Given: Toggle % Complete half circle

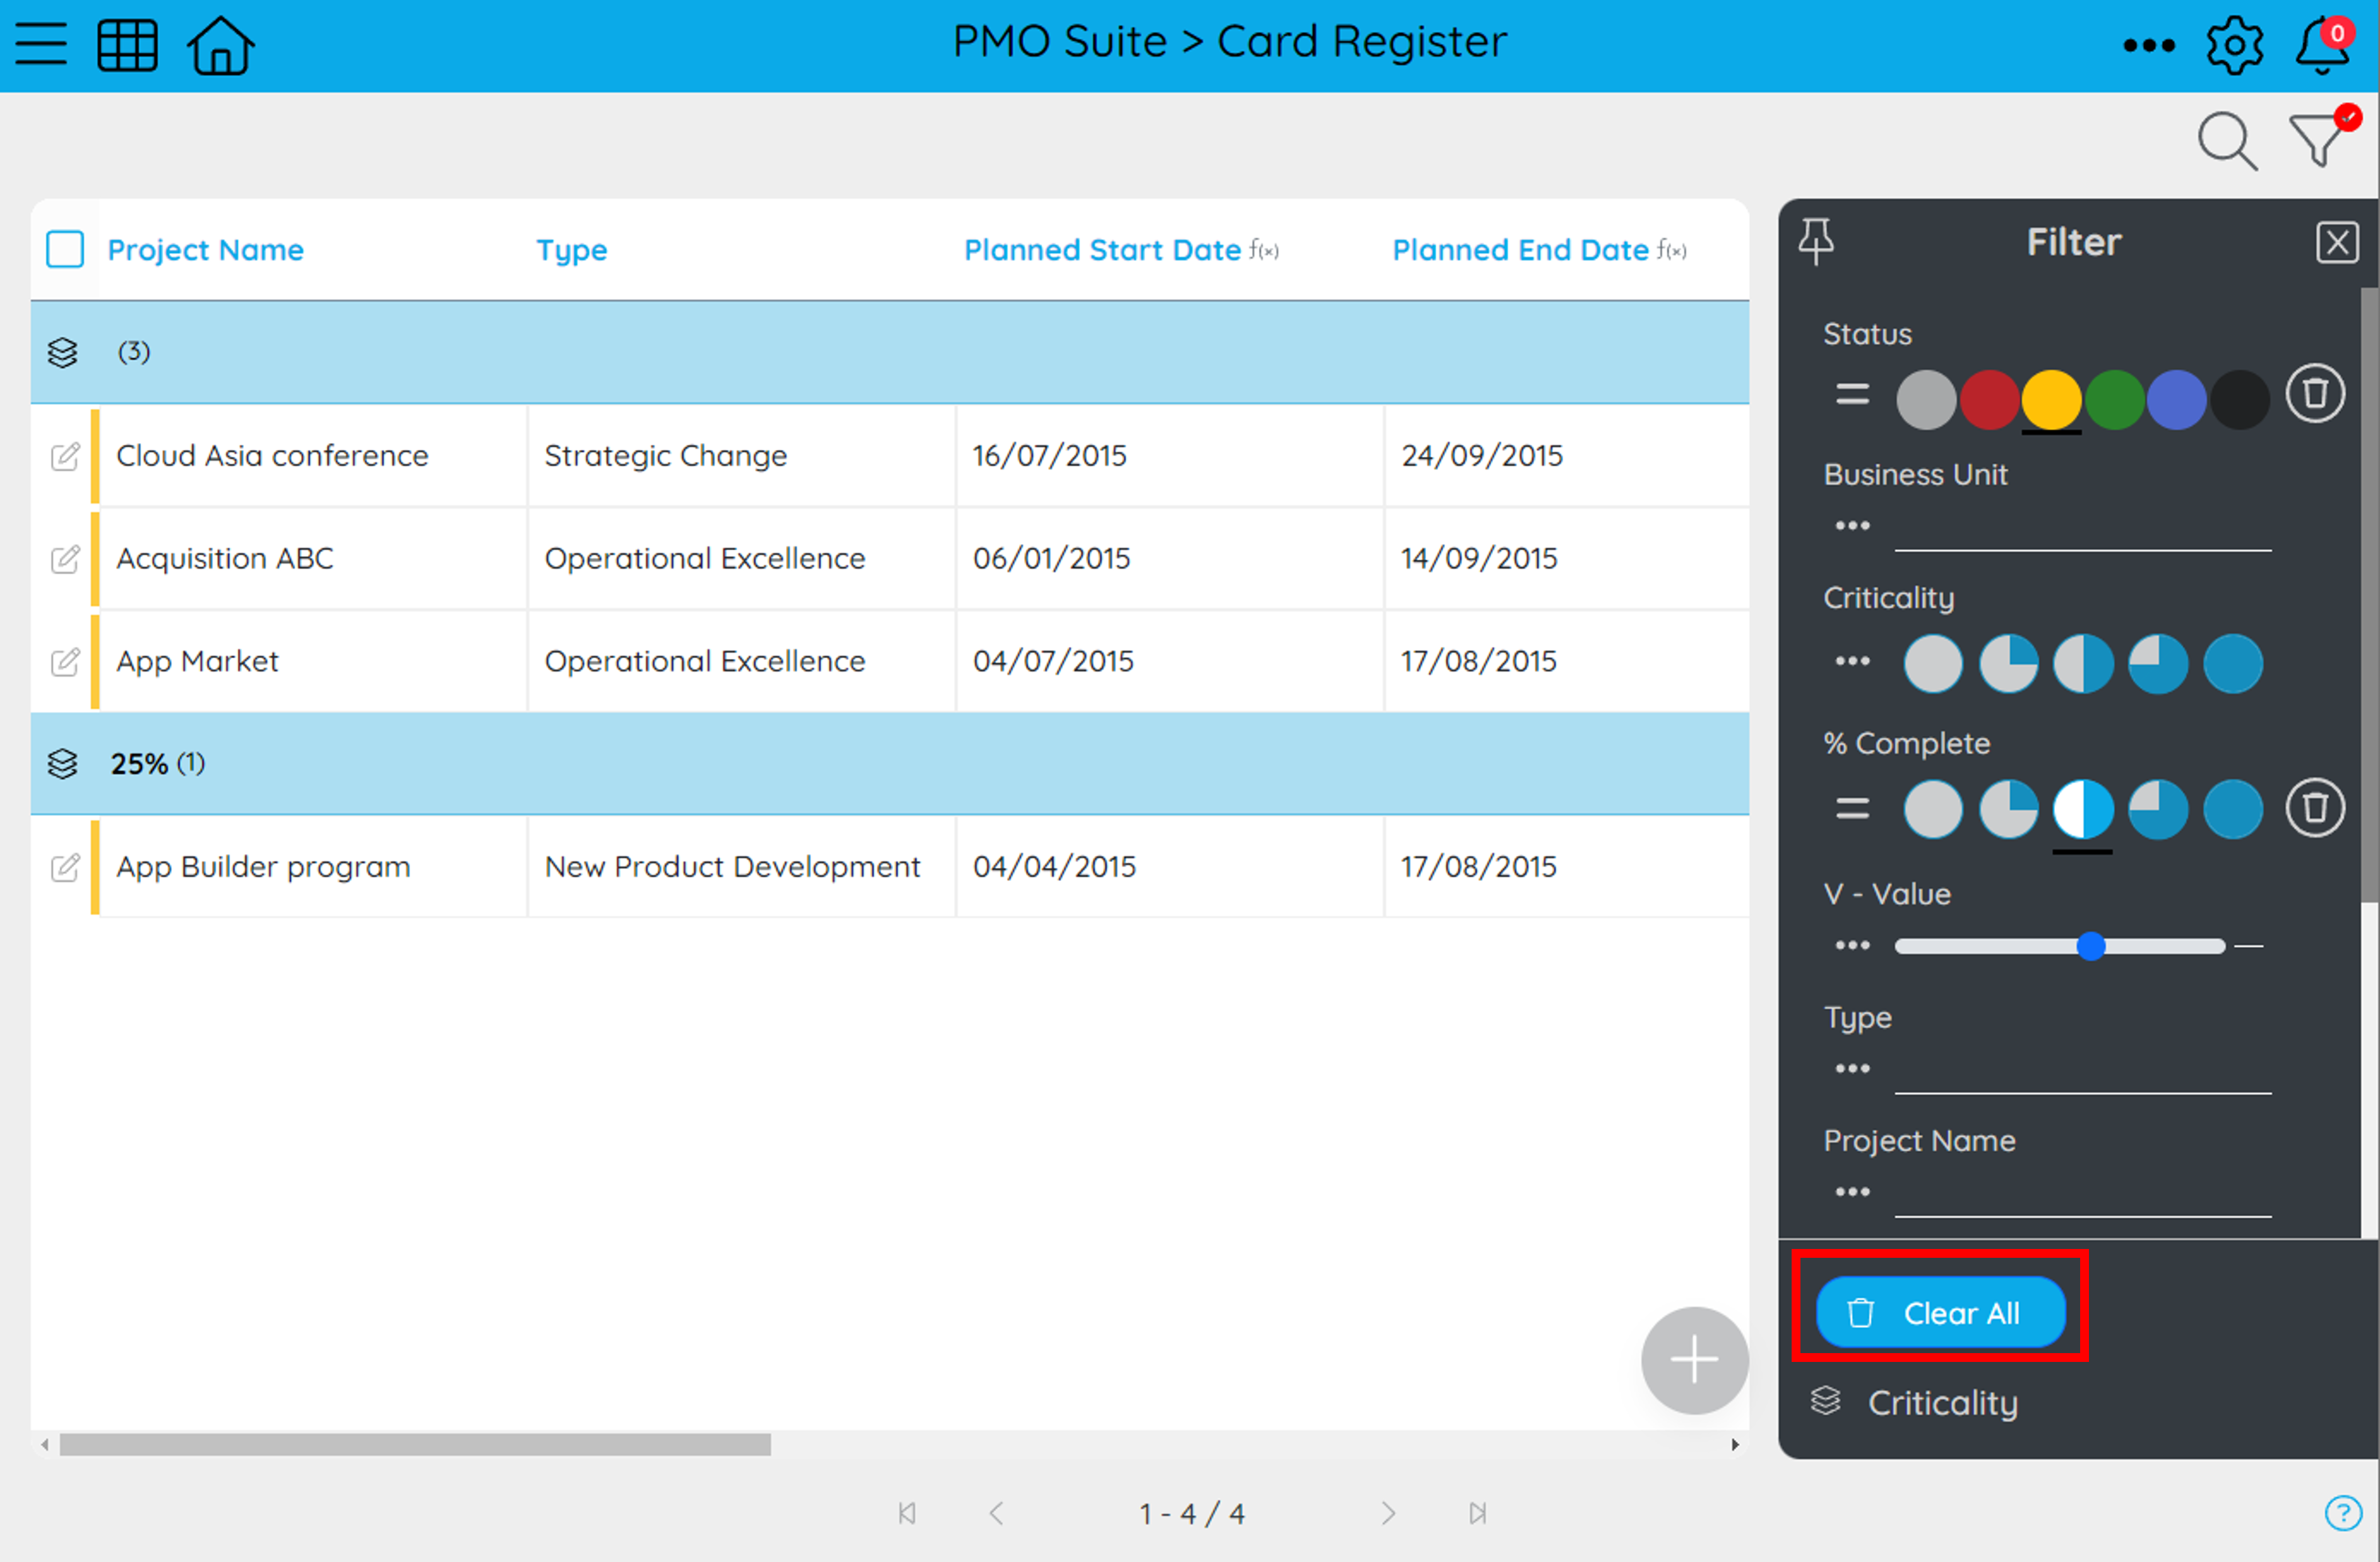Looking at the screenshot, I should [x=2083, y=809].
